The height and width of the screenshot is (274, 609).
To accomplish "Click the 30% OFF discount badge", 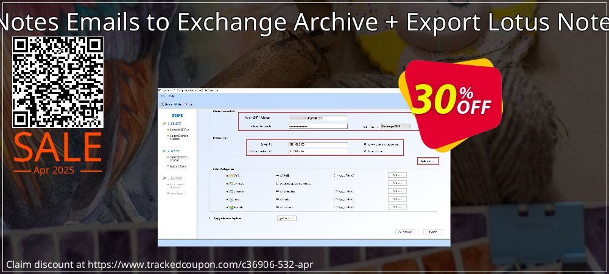I will coord(451,104).
